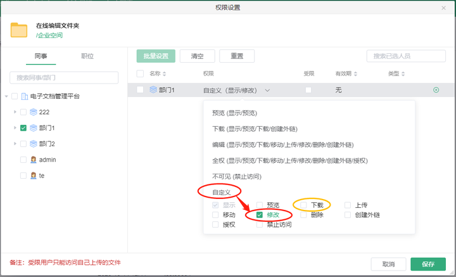Focus the 搜索同事/部门 search field
This screenshot has height=277, width=456.
click(x=64, y=78)
